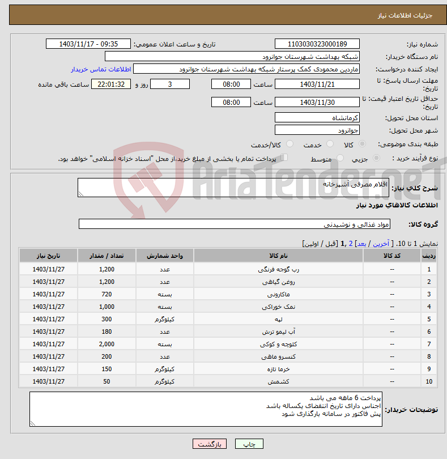Click the buyer organization name field
Viewport: 447px width, 459px height.
point(232,57)
